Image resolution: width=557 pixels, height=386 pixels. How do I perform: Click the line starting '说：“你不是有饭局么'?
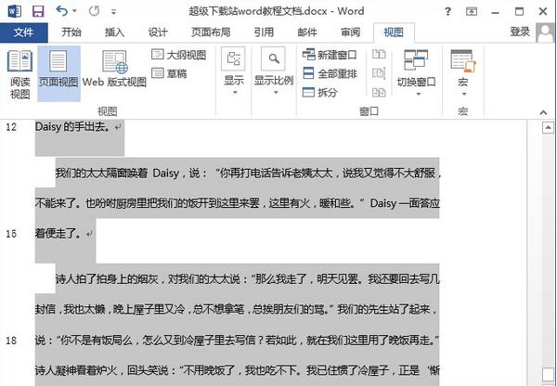238,341
